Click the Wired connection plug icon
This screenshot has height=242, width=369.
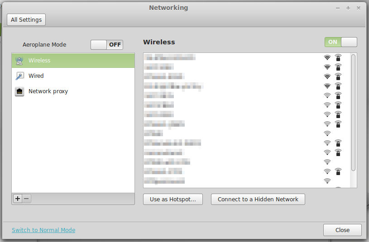[x=19, y=76]
